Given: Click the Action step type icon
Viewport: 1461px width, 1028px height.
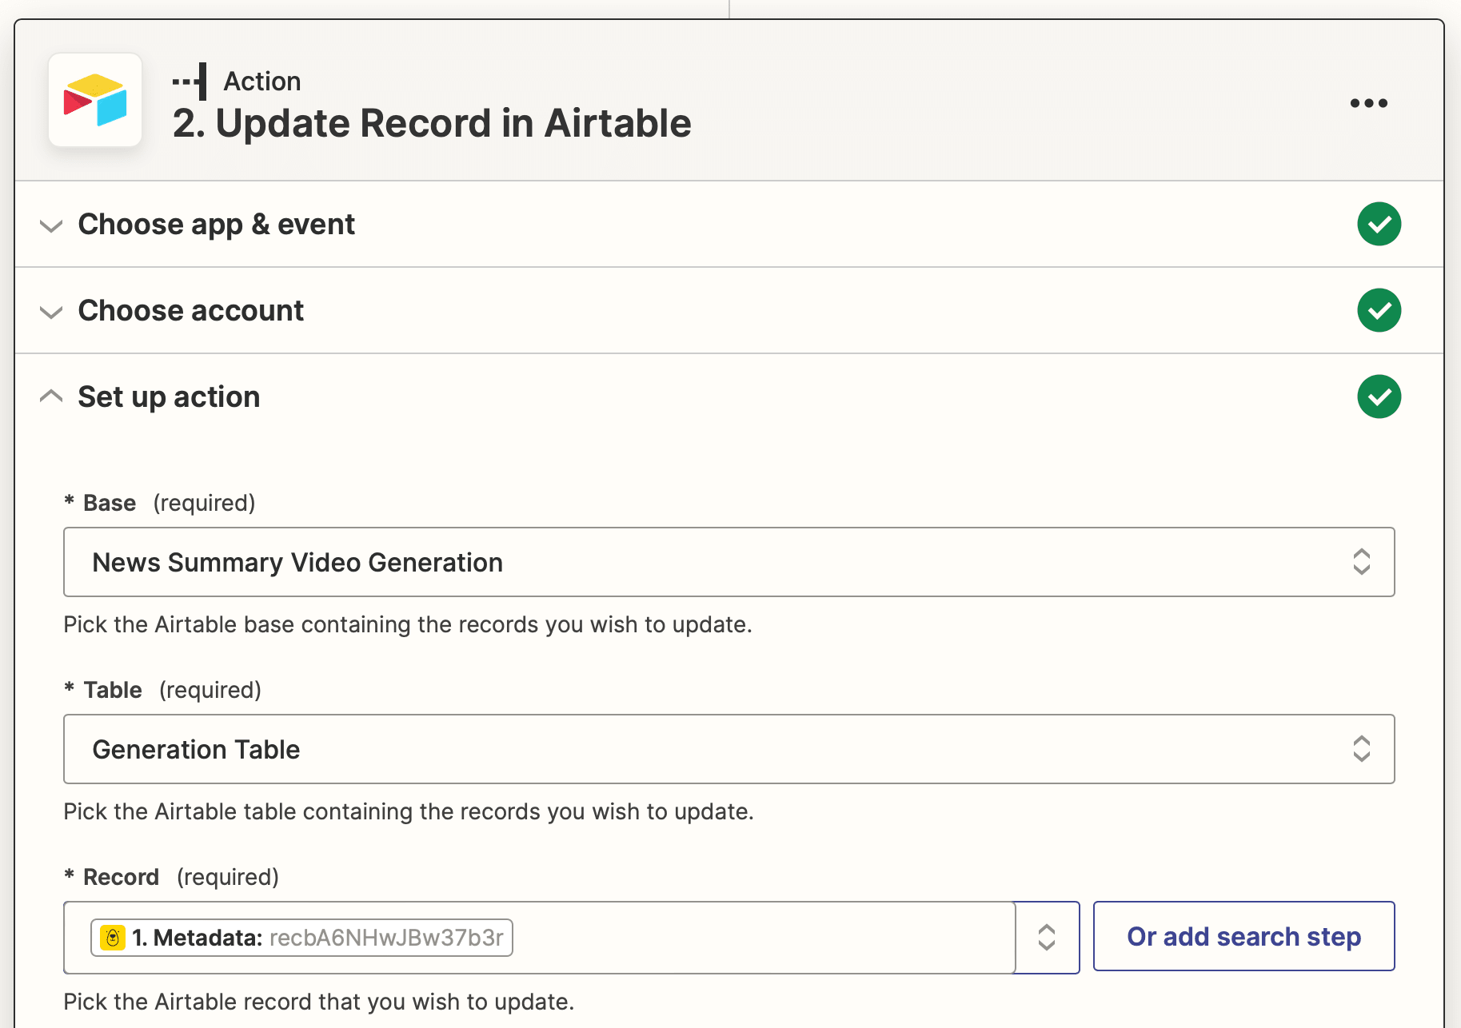Looking at the screenshot, I should click(190, 82).
